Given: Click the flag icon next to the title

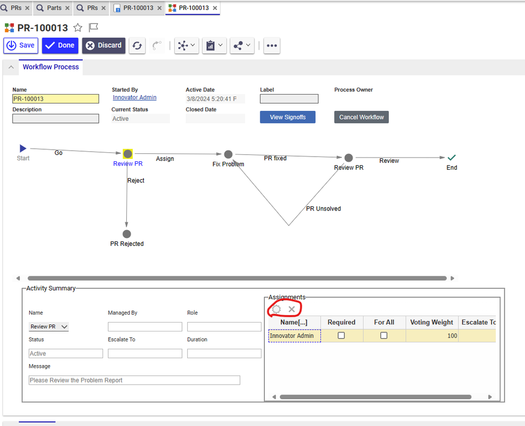Looking at the screenshot, I should click(x=93, y=28).
